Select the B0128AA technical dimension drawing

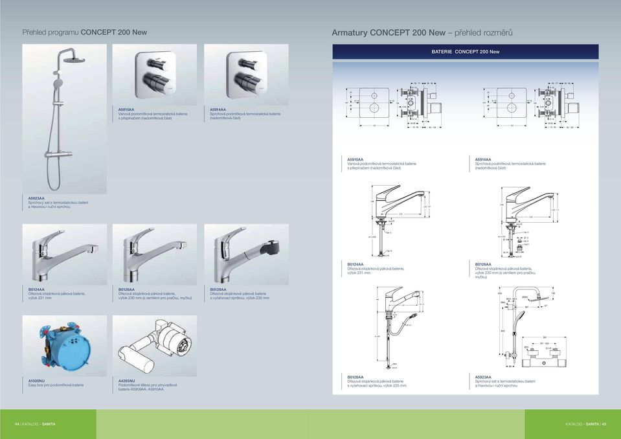[x=399, y=328]
